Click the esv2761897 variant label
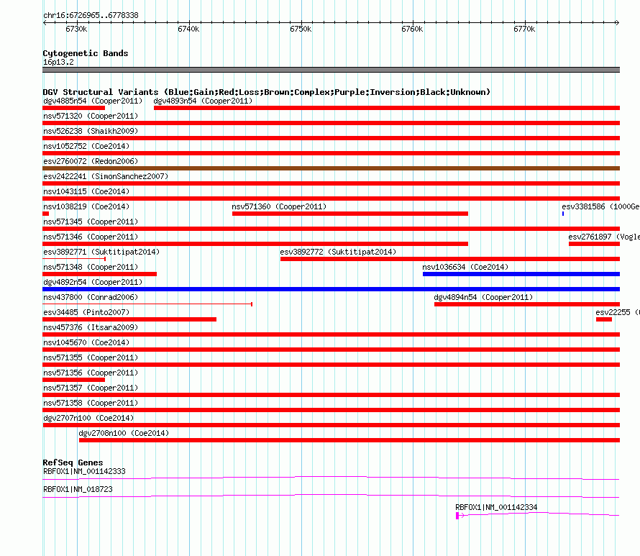The height and width of the screenshot is (556, 640). coord(603,237)
